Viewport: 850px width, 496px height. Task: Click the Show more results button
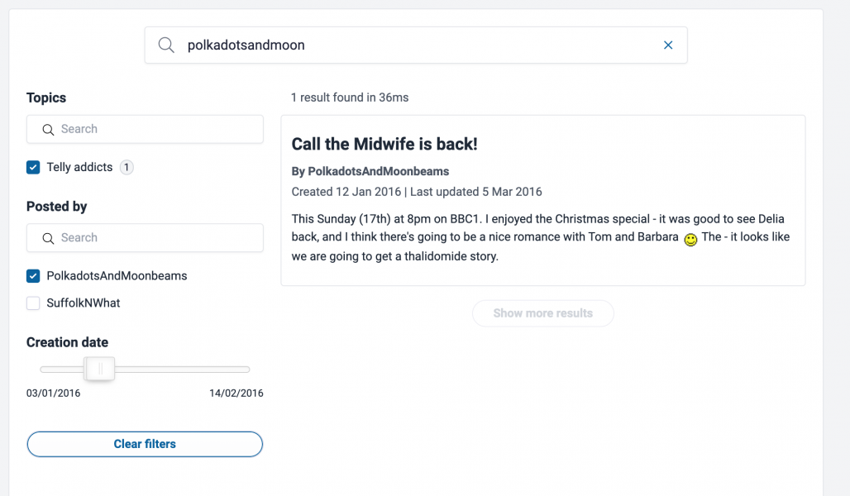coord(542,313)
